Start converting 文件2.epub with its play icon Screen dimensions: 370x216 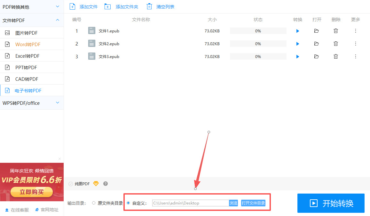(x=297, y=44)
